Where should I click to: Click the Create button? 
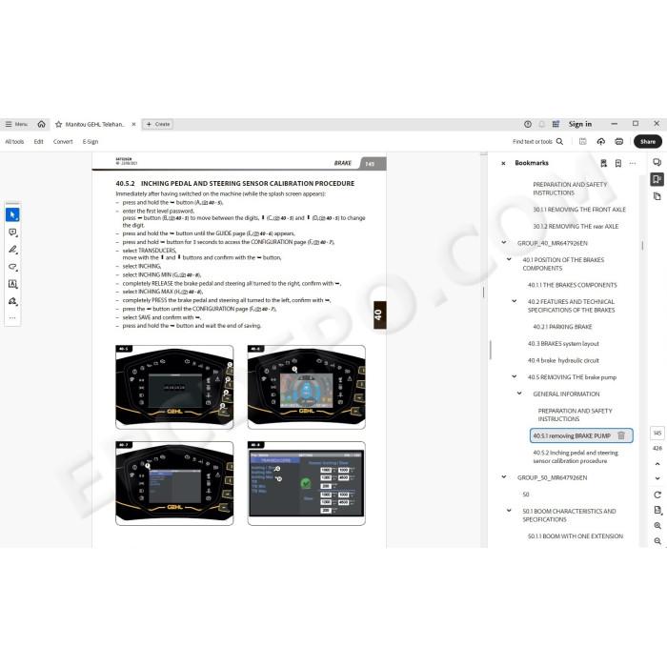(x=157, y=124)
